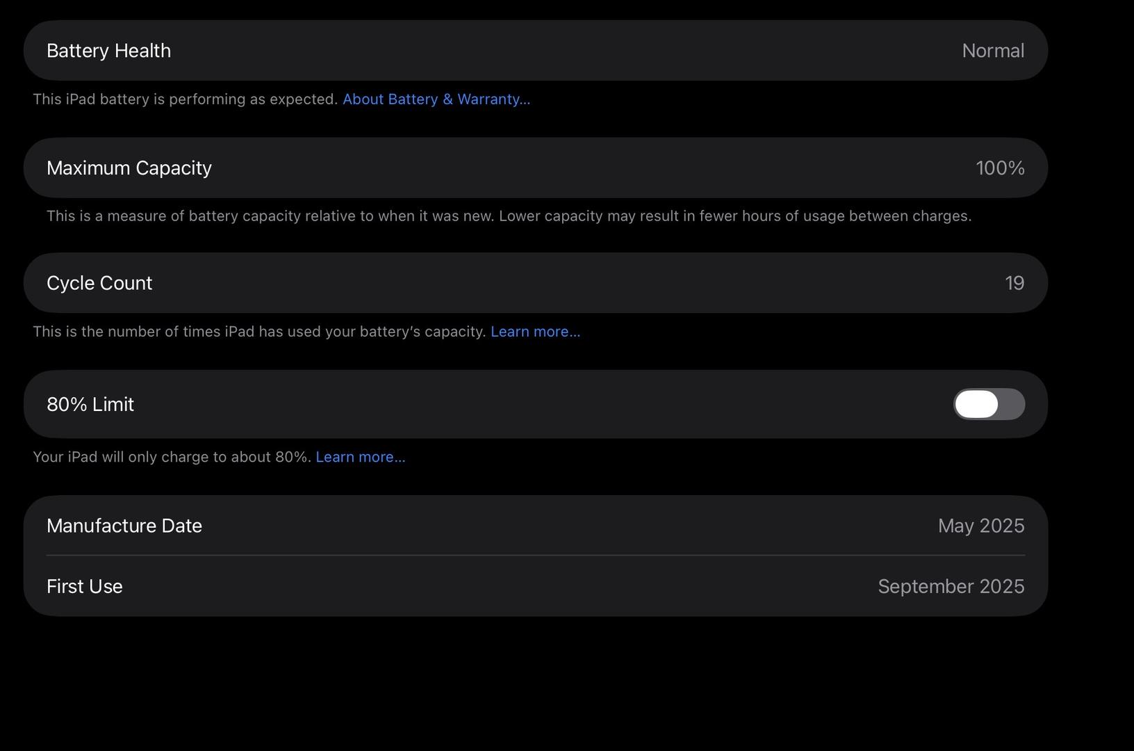Click the 80% Limit label text
The width and height of the screenshot is (1134, 751).
coord(90,404)
